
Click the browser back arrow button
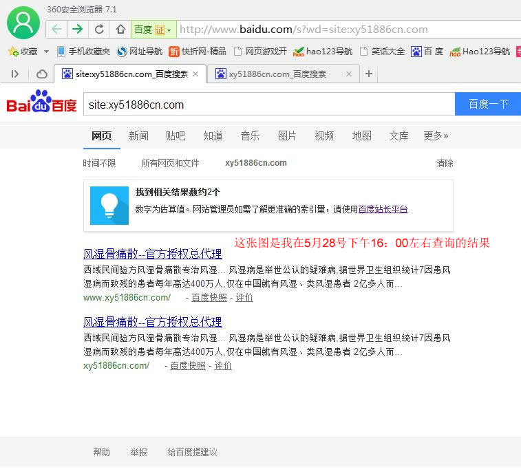56,29
